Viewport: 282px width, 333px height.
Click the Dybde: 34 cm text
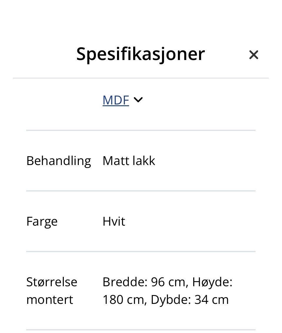click(189, 300)
